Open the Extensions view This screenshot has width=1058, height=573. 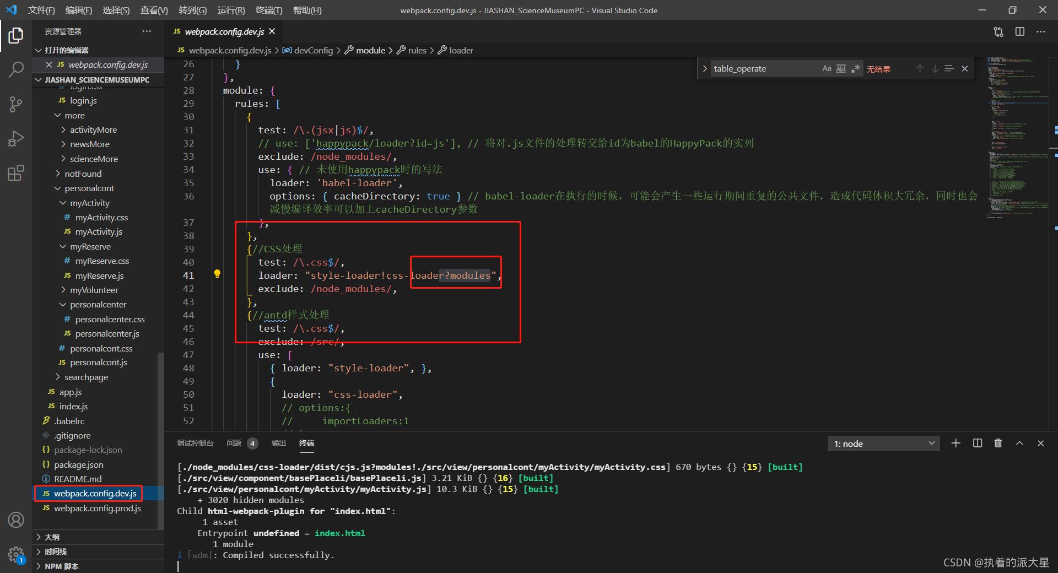(16, 173)
